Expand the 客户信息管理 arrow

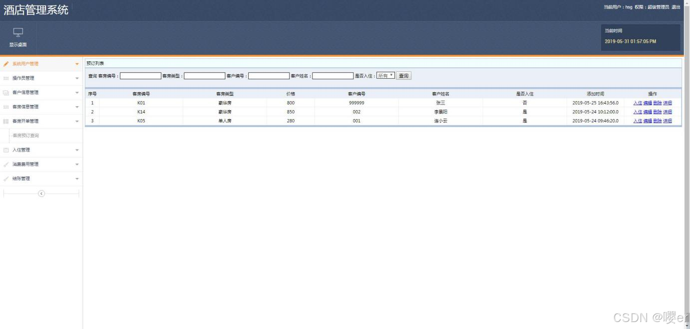click(77, 93)
